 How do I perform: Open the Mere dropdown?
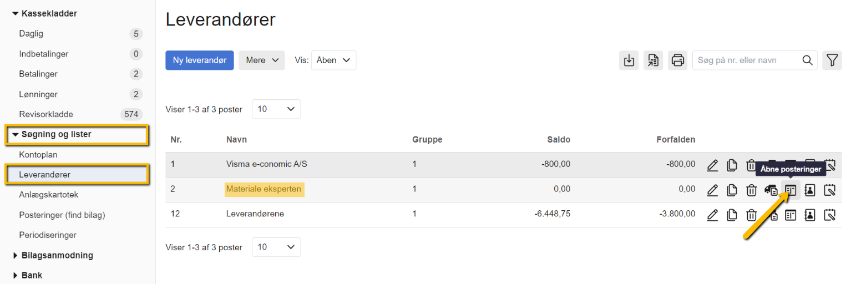click(x=262, y=60)
